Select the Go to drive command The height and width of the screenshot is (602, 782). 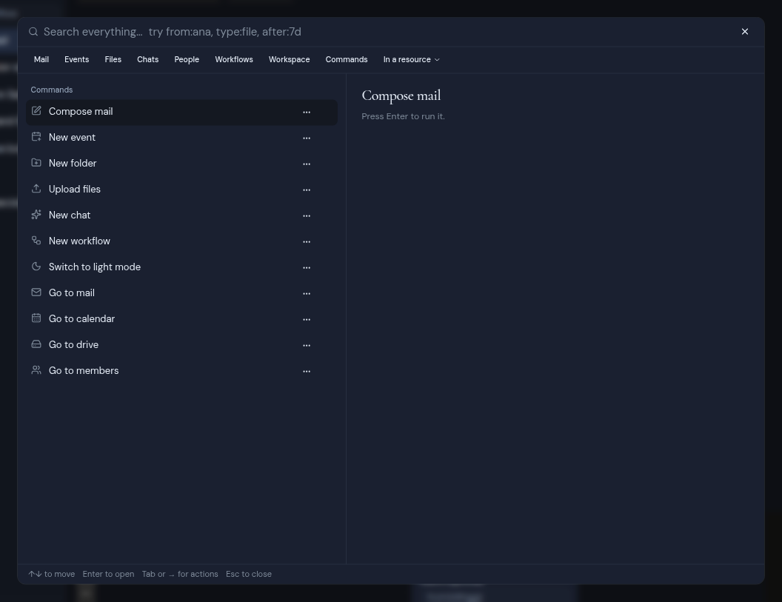(181, 345)
